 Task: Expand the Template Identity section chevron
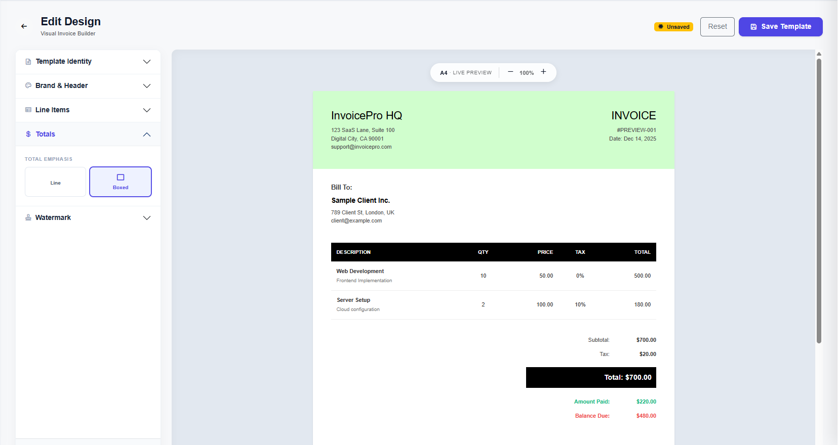pyautogui.click(x=147, y=62)
